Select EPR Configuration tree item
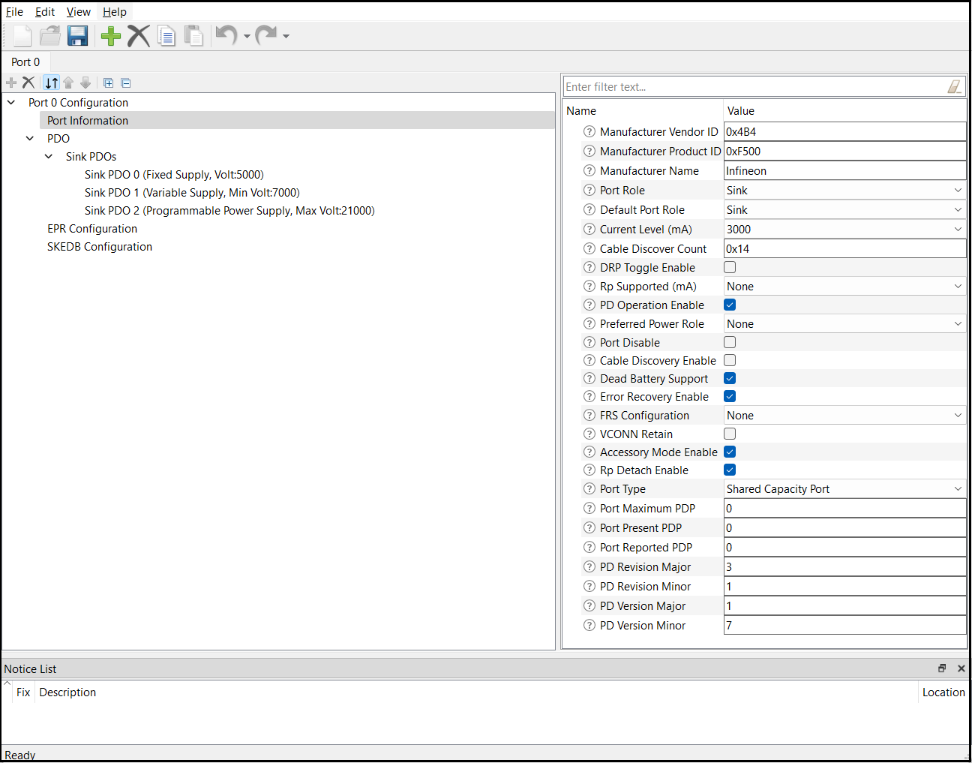This screenshot has width=972, height=763. pos(92,228)
